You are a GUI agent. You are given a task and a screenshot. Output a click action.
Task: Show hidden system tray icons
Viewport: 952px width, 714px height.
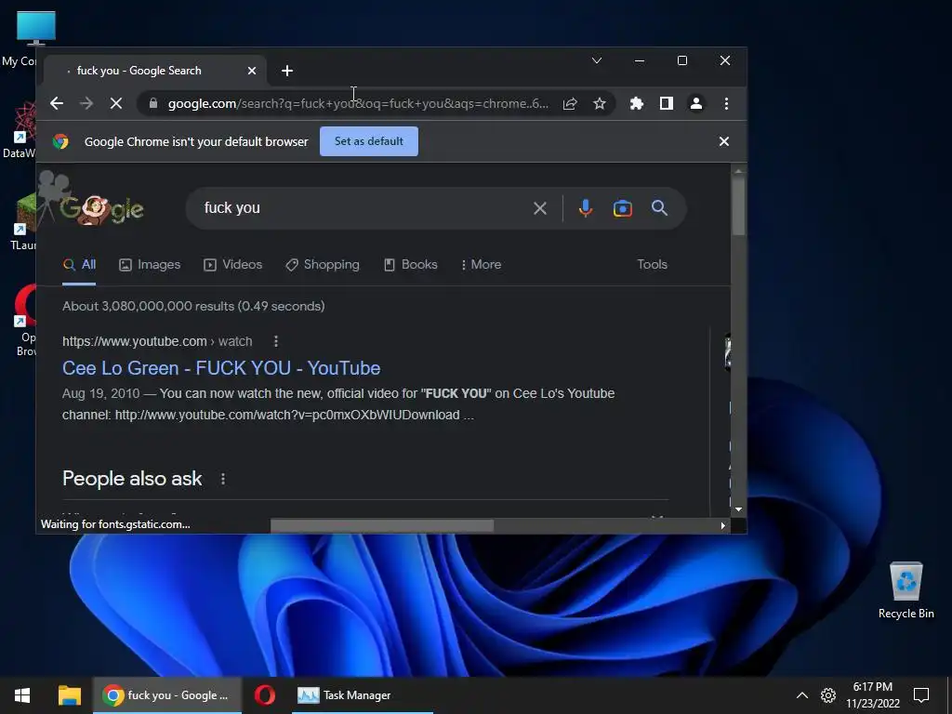point(802,695)
